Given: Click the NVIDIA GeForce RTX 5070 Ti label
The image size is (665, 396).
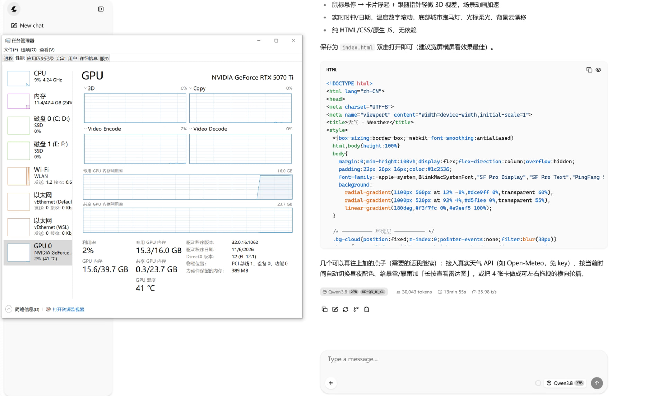Looking at the screenshot, I should (252, 77).
